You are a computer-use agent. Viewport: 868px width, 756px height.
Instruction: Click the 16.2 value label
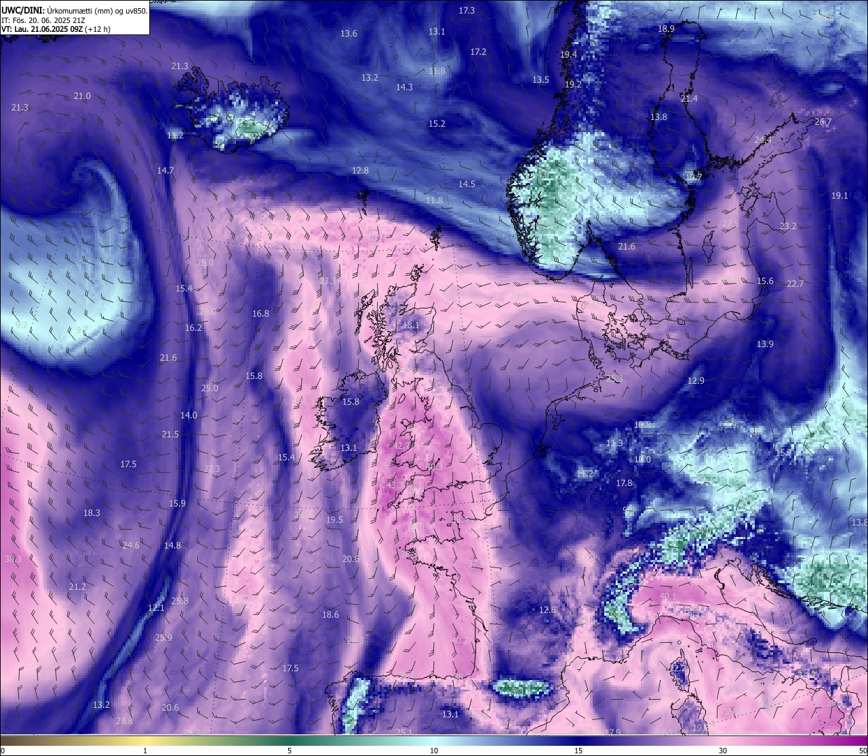pyautogui.click(x=193, y=328)
